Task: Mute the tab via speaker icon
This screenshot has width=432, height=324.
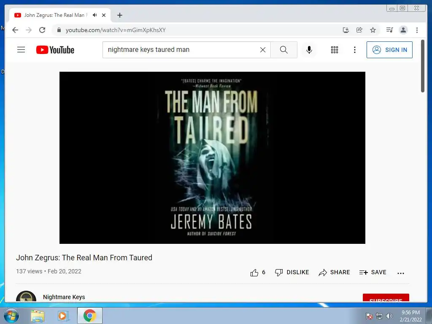Action: 95,15
